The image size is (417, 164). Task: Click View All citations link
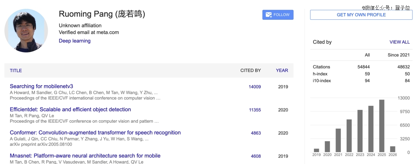pyautogui.click(x=399, y=42)
